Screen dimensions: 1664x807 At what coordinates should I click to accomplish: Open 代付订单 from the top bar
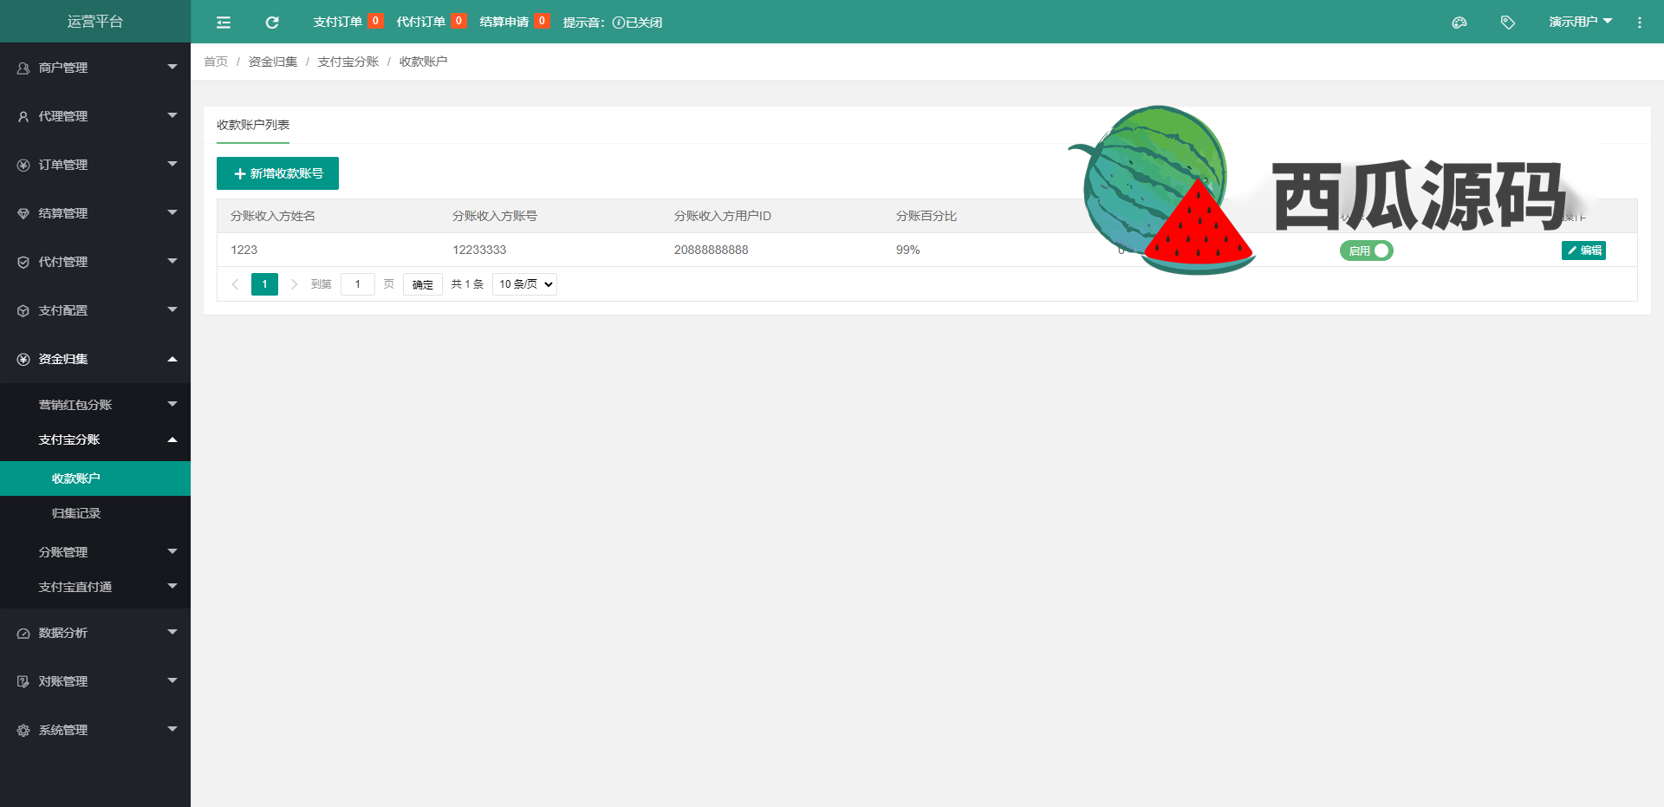click(431, 22)
